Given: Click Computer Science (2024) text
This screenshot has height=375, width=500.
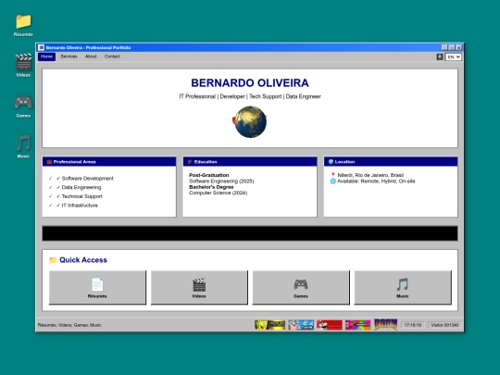Looking at the screenshot, I should click(x=218, y=193).
